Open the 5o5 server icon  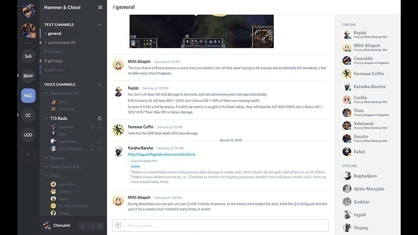(x=28, y=56)
